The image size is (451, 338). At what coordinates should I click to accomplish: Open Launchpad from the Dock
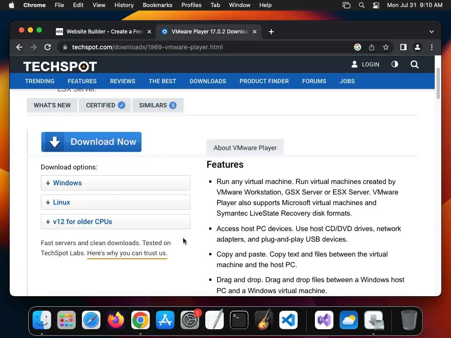tap(67, 320)
